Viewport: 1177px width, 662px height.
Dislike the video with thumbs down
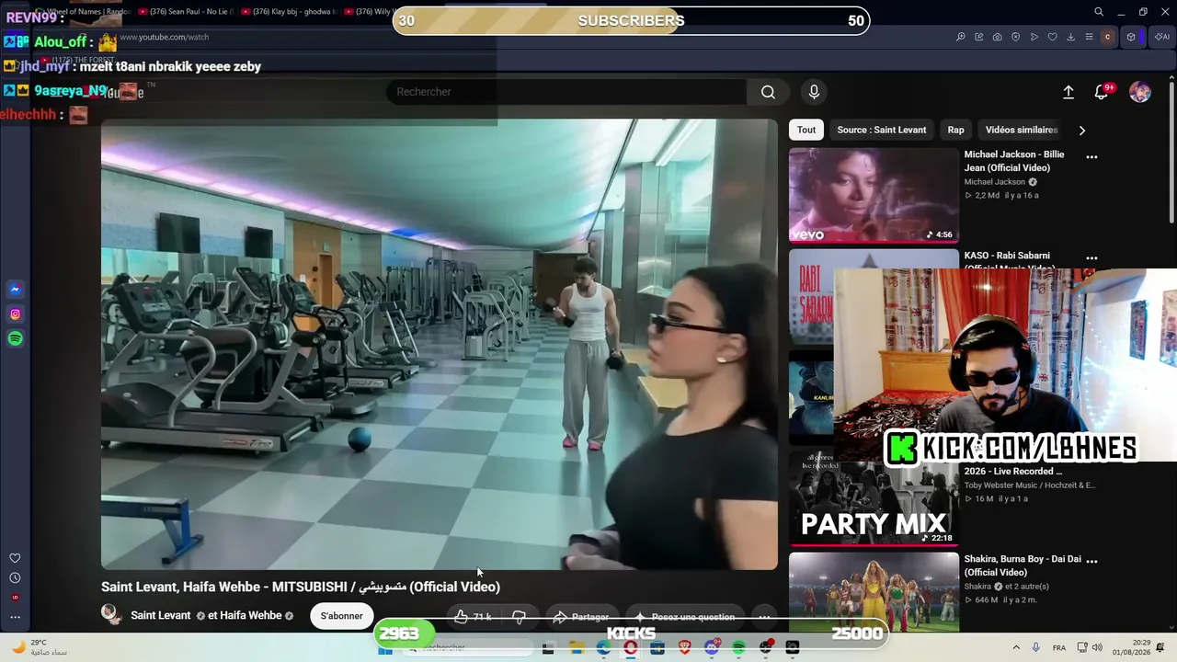pos(519,616)
